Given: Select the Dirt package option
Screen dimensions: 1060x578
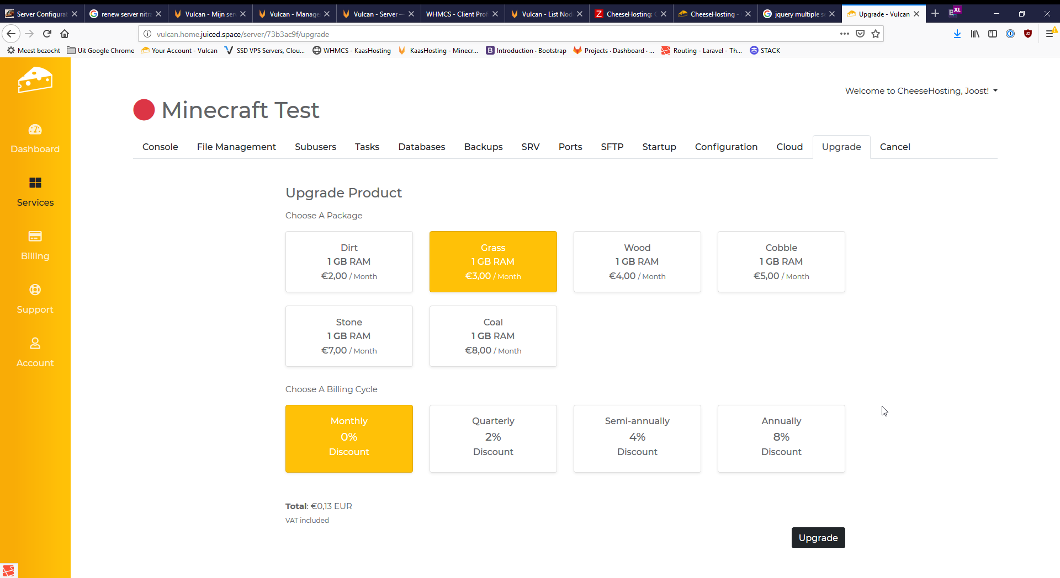Looking at the screenshot, I should pos(349,261).
